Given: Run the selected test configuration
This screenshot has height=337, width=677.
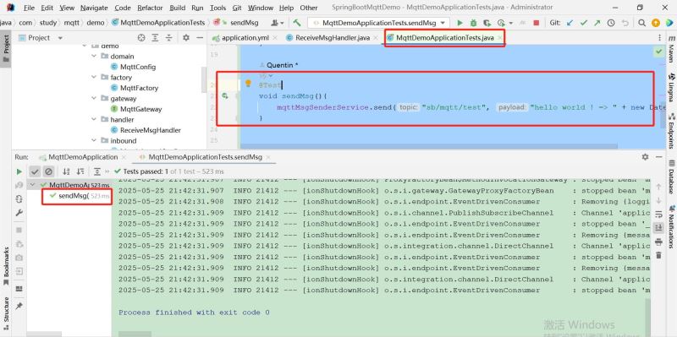Looking at the screenshot, I should pos(460,23).
